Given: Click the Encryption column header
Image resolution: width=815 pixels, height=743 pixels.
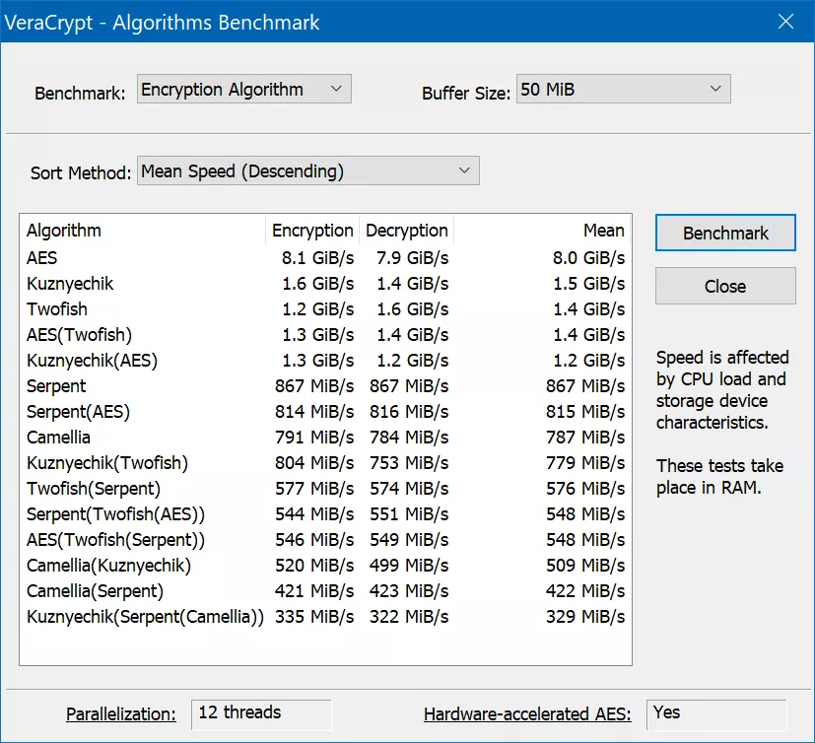Looking at the screenshot, I should (x=312, y=231).
